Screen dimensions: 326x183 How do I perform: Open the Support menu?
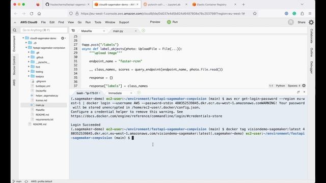point(124,22)
